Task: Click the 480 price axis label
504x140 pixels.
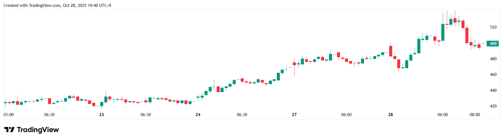Action: pyautogui.click(x=493, y=59)
